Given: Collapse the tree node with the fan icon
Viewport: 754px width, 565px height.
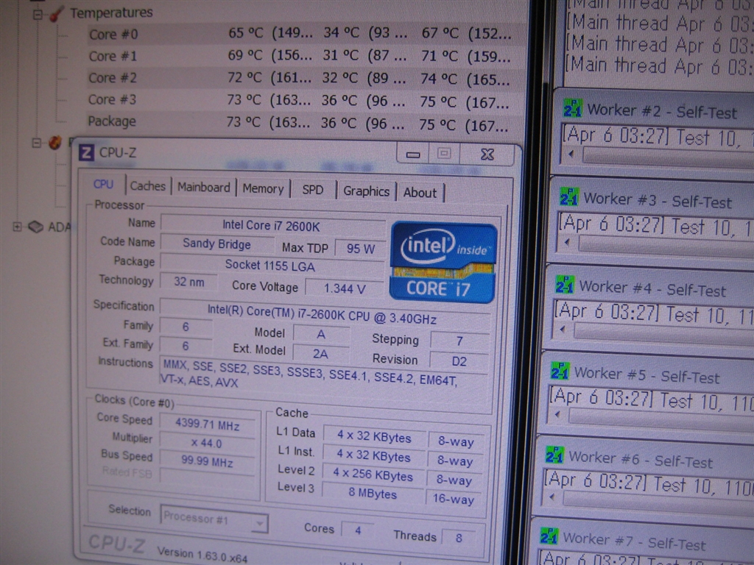Looking at the screenshot, I should pyautogui.click(x=37, y=143).
